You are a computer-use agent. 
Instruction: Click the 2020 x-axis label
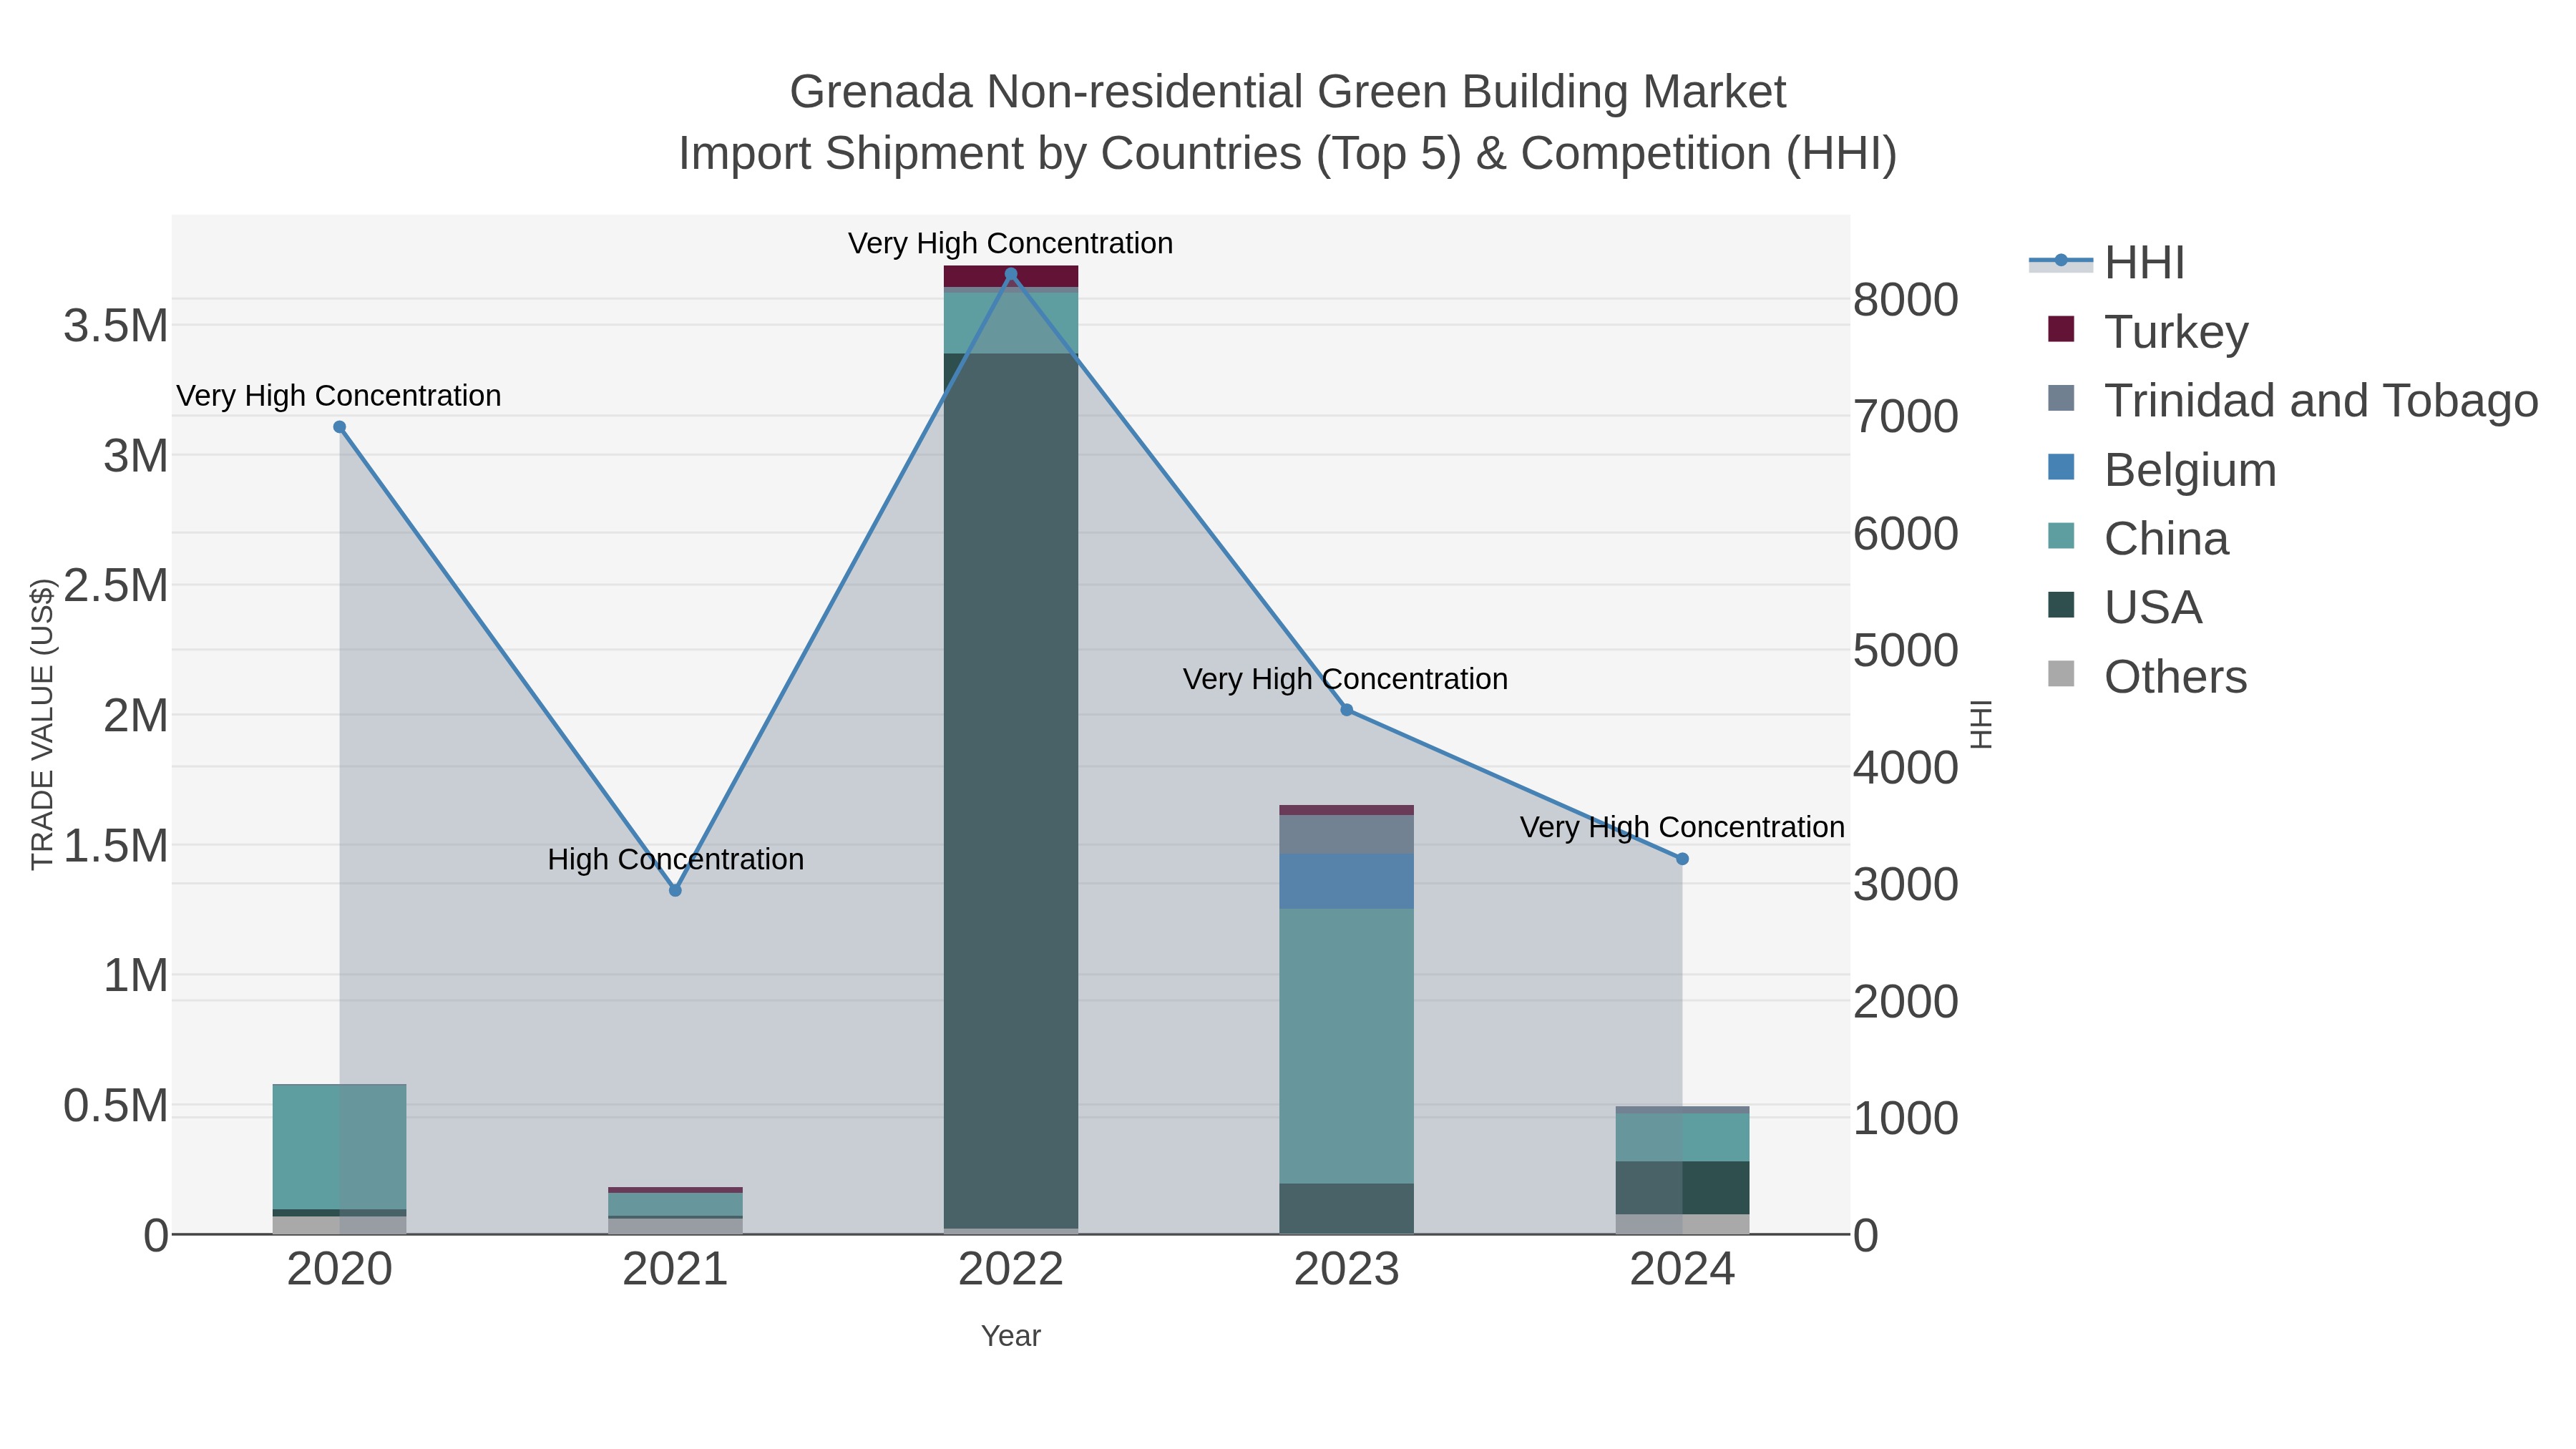point(339,1270)
